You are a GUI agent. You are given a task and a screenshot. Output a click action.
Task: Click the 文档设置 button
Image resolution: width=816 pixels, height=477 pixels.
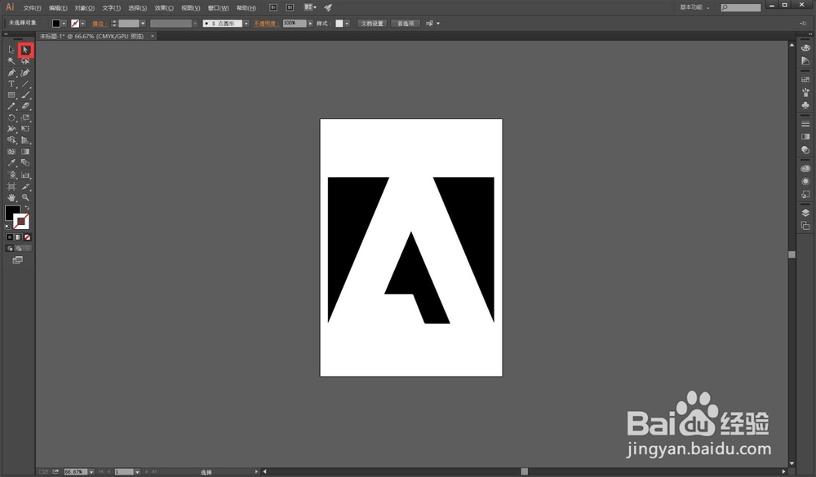click(372, 24)
